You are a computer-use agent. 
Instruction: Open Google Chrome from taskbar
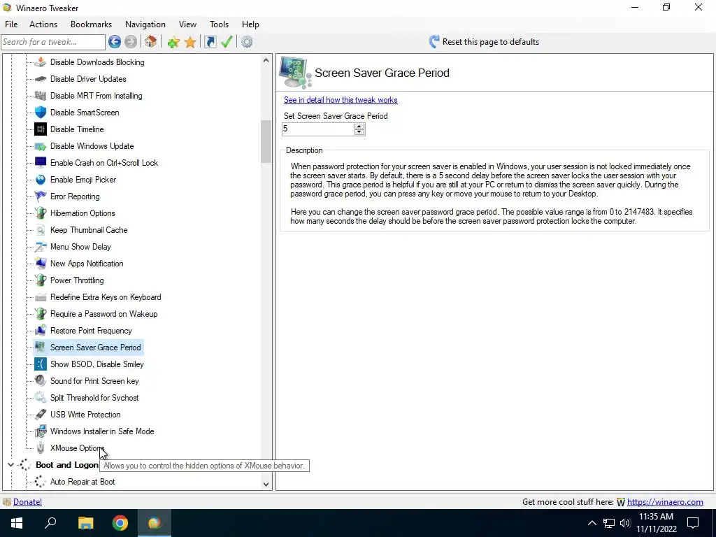pos(120,523)
